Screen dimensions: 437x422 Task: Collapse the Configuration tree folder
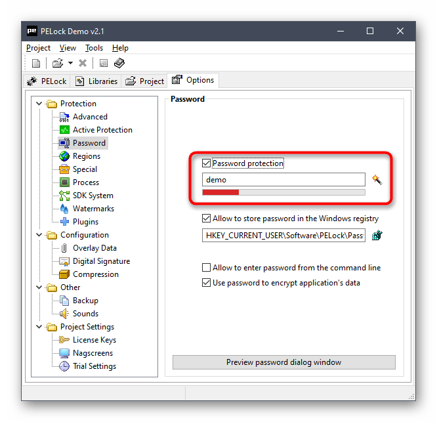(39, 235)
